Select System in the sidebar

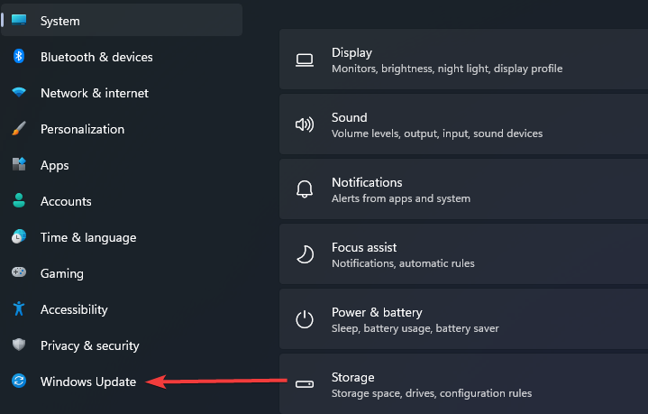click(122, 20)
